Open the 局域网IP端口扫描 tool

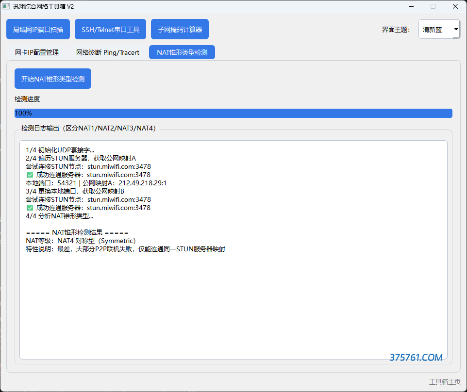[38, 29]
